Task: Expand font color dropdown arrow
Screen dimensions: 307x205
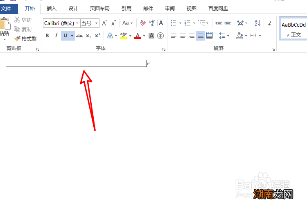Action: 144,36
